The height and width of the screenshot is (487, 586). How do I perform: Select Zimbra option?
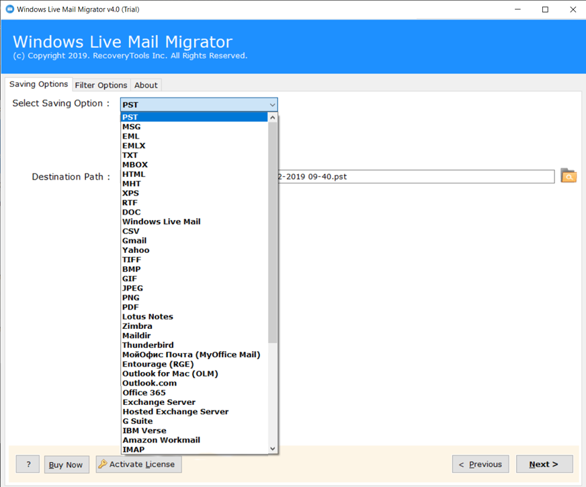194,326
